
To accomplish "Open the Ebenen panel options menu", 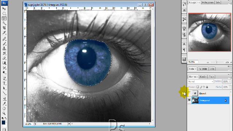I will tap(231, 78).
